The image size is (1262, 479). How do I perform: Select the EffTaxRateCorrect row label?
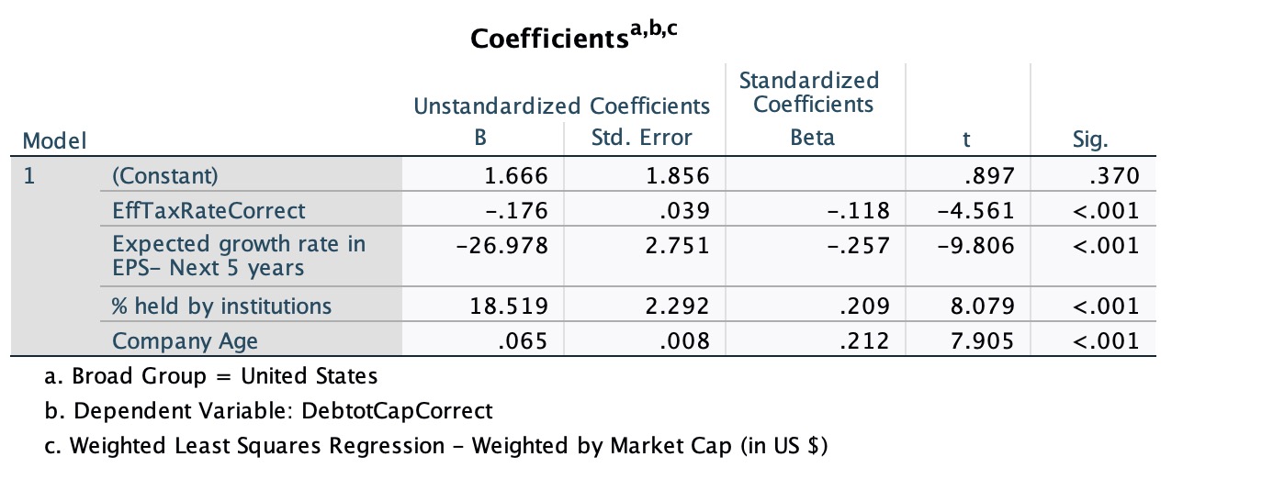click(208, 210)
